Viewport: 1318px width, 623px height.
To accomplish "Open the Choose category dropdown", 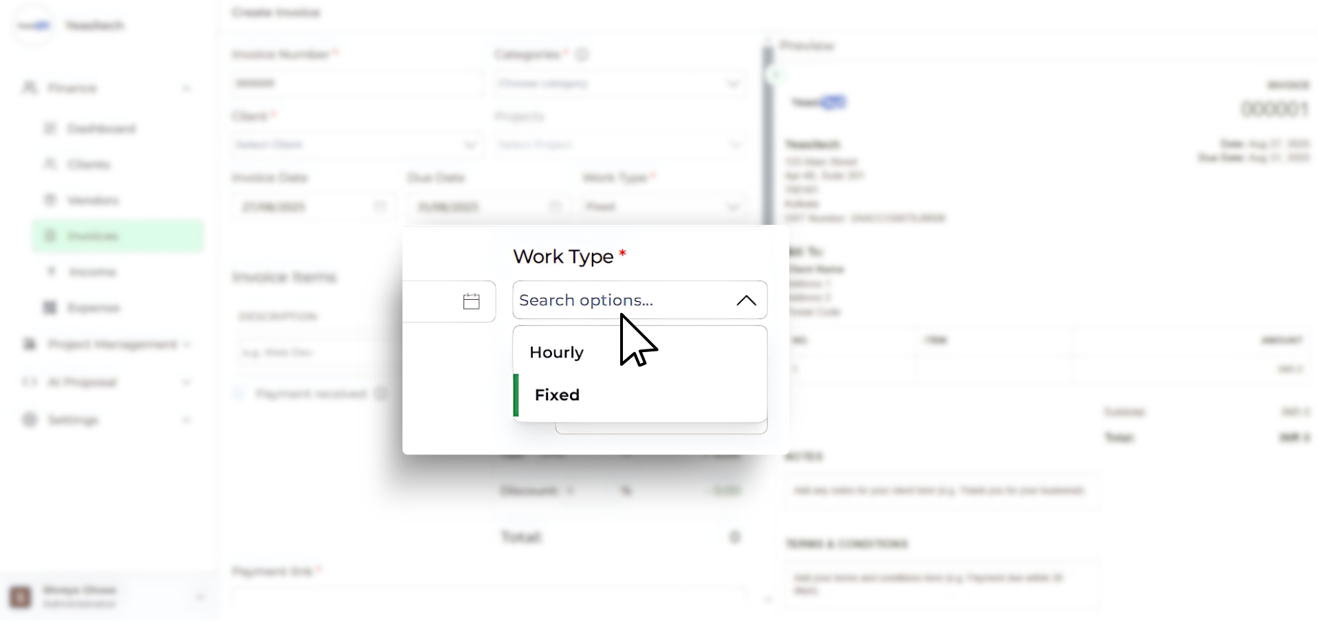I will pyautogui.click(x=620, y=84).
